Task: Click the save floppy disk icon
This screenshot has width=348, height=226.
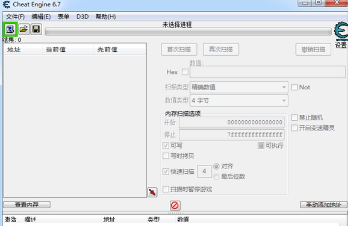Action: [36, 29]
